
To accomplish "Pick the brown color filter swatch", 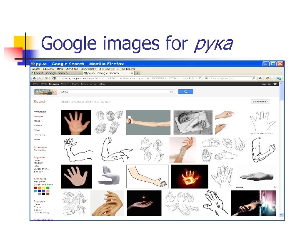I will tap(47, 194).
